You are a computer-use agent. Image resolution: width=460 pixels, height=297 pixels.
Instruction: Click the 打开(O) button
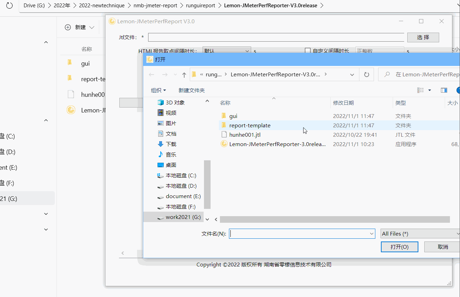[x=399, y=247]
